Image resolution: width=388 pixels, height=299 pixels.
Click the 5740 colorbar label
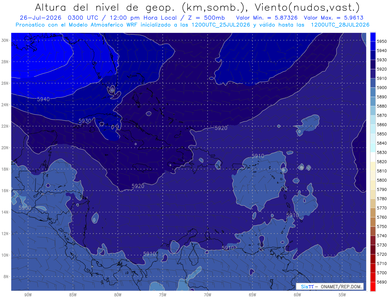click(x=382, y=236)
